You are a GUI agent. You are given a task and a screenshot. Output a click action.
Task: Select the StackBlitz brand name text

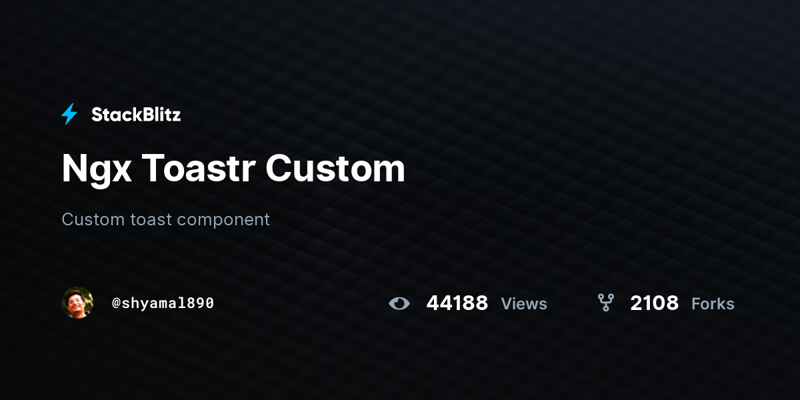click(136, 115)
